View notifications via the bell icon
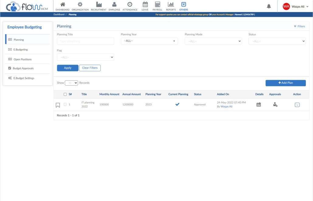 coord(269,6)
